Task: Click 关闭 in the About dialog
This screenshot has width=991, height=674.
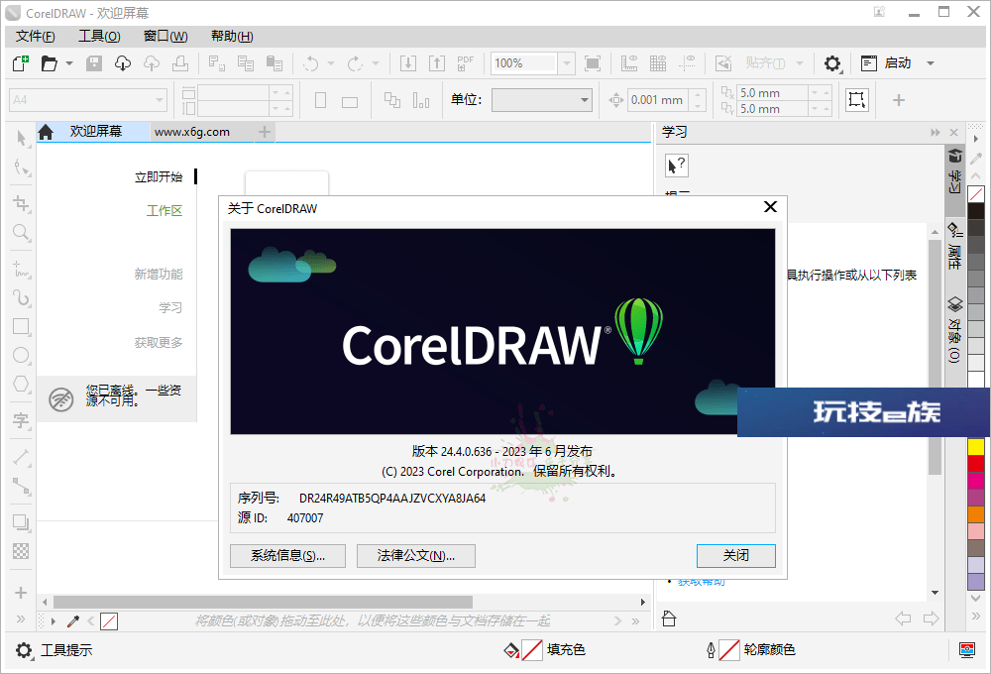Action: point(735,556)
